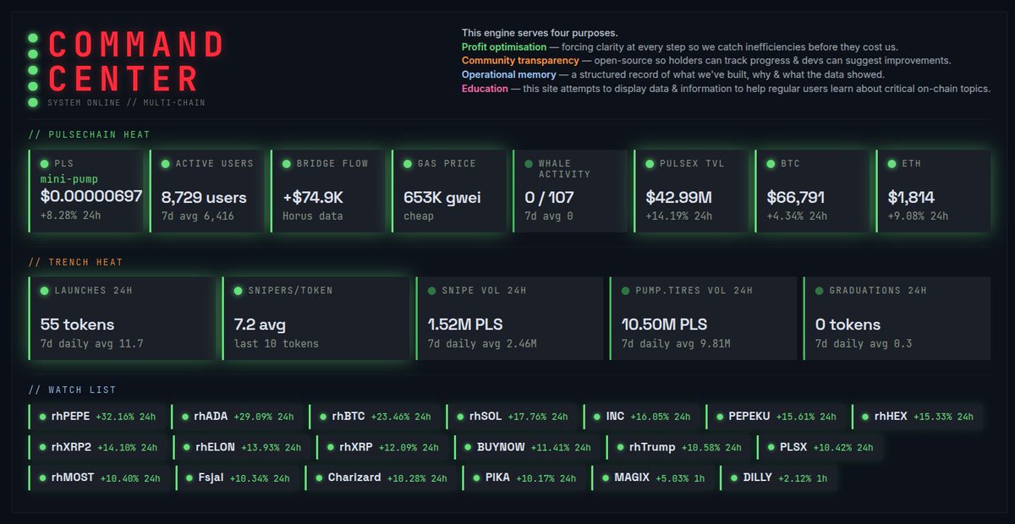Open the Snipers/Token card

pyautogui.click(x=315, y=319)
